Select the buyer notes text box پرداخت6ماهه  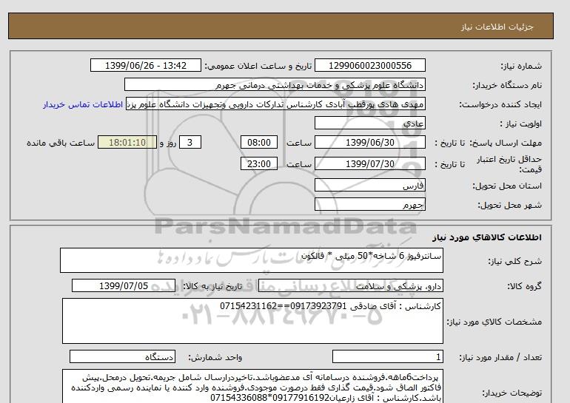click(252, 387)
